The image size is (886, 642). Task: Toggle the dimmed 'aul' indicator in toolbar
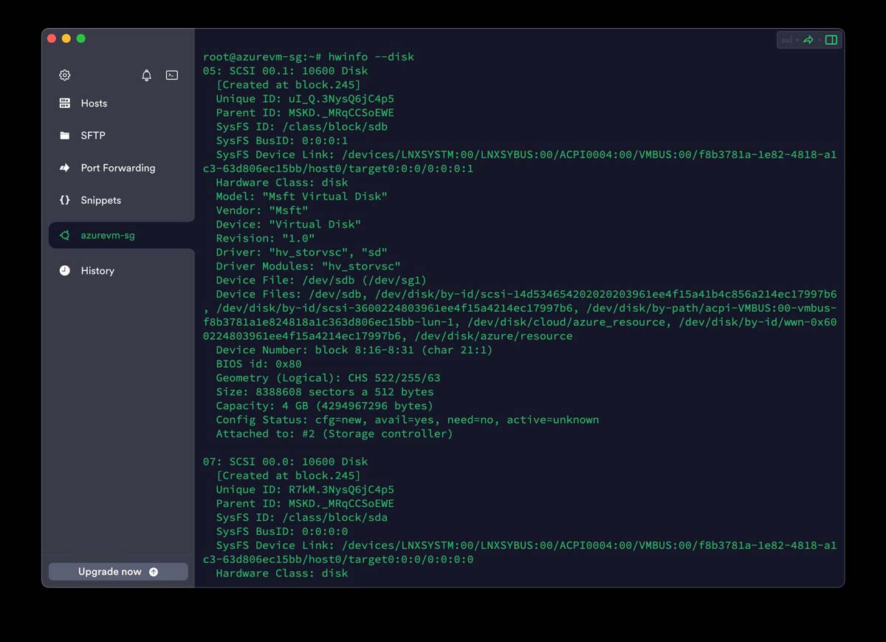coord(787,40)
